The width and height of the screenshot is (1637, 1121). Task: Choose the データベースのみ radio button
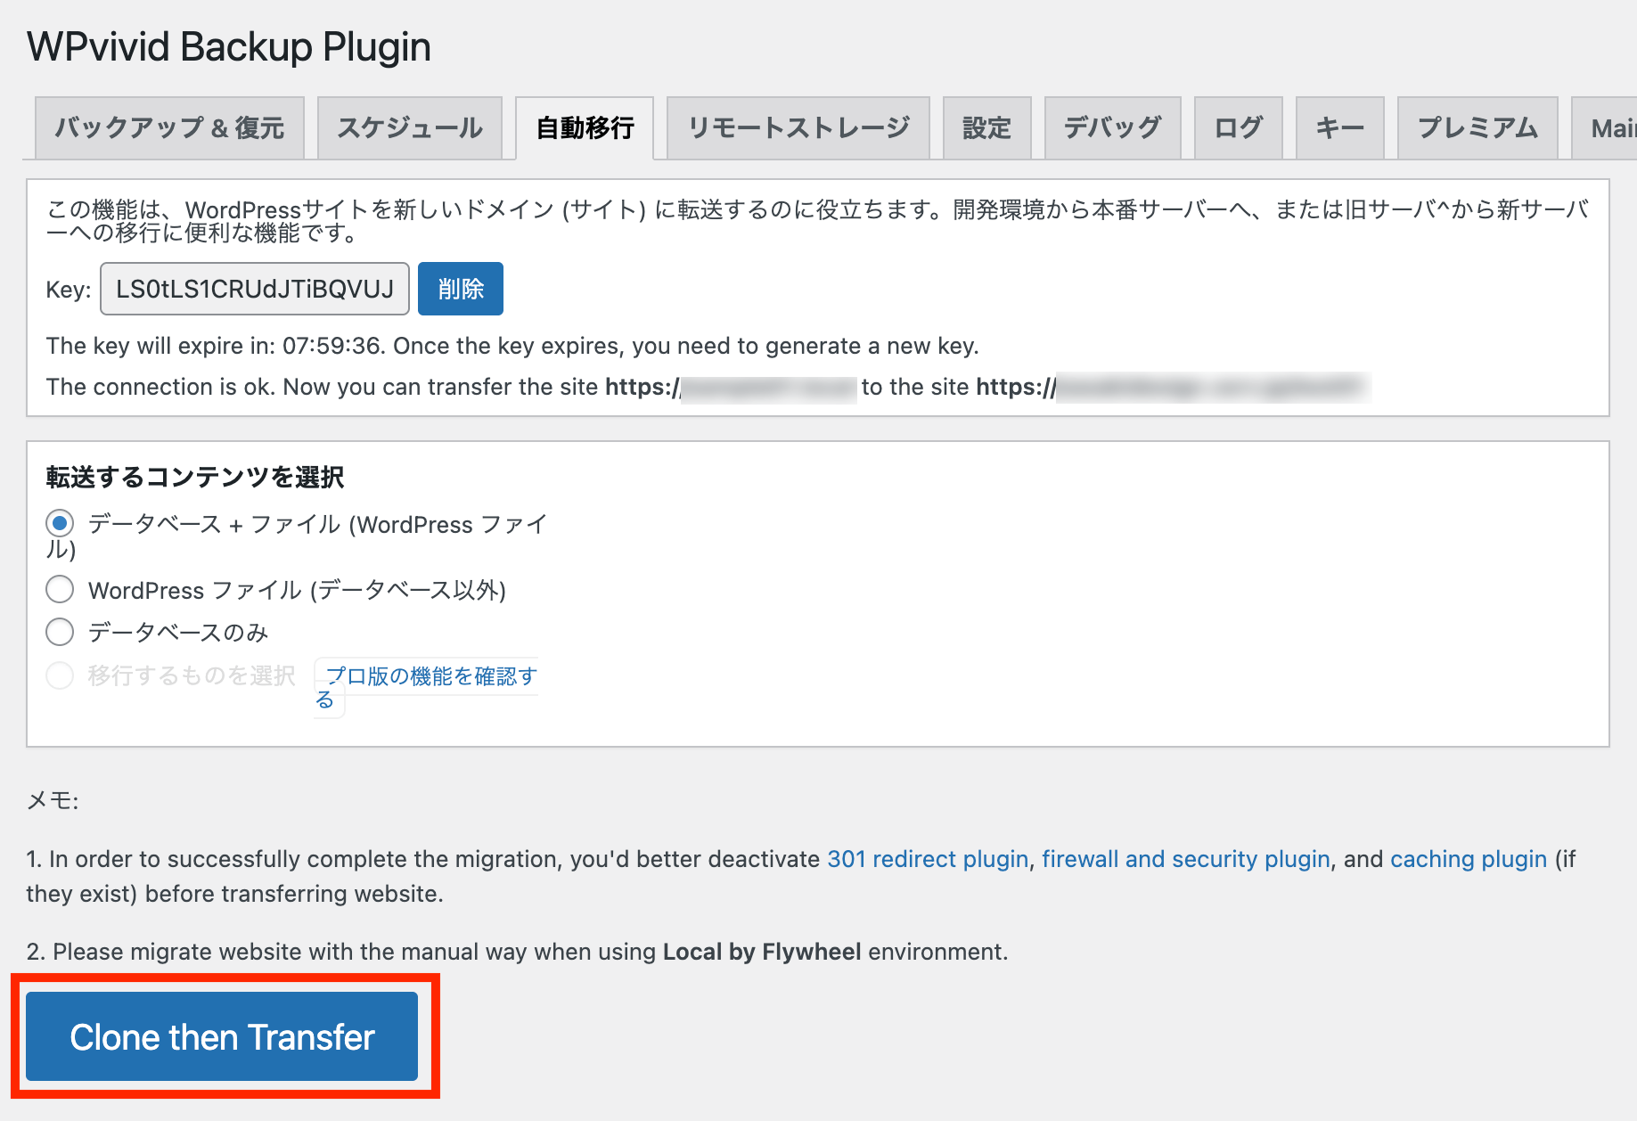point(60,632)
